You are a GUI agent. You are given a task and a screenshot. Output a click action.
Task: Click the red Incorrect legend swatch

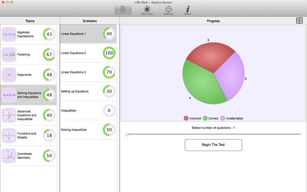(x=186, y=118)
